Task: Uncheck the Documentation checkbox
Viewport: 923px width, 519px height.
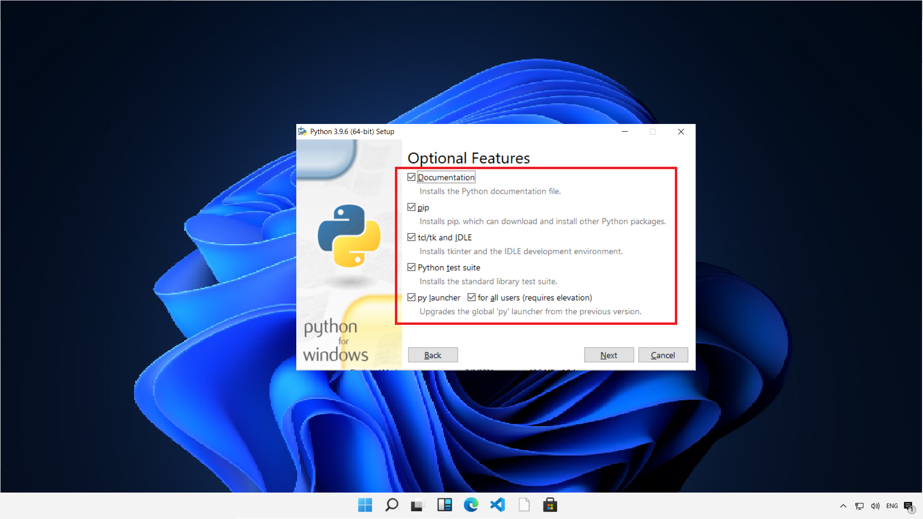Action: [411, 177]
